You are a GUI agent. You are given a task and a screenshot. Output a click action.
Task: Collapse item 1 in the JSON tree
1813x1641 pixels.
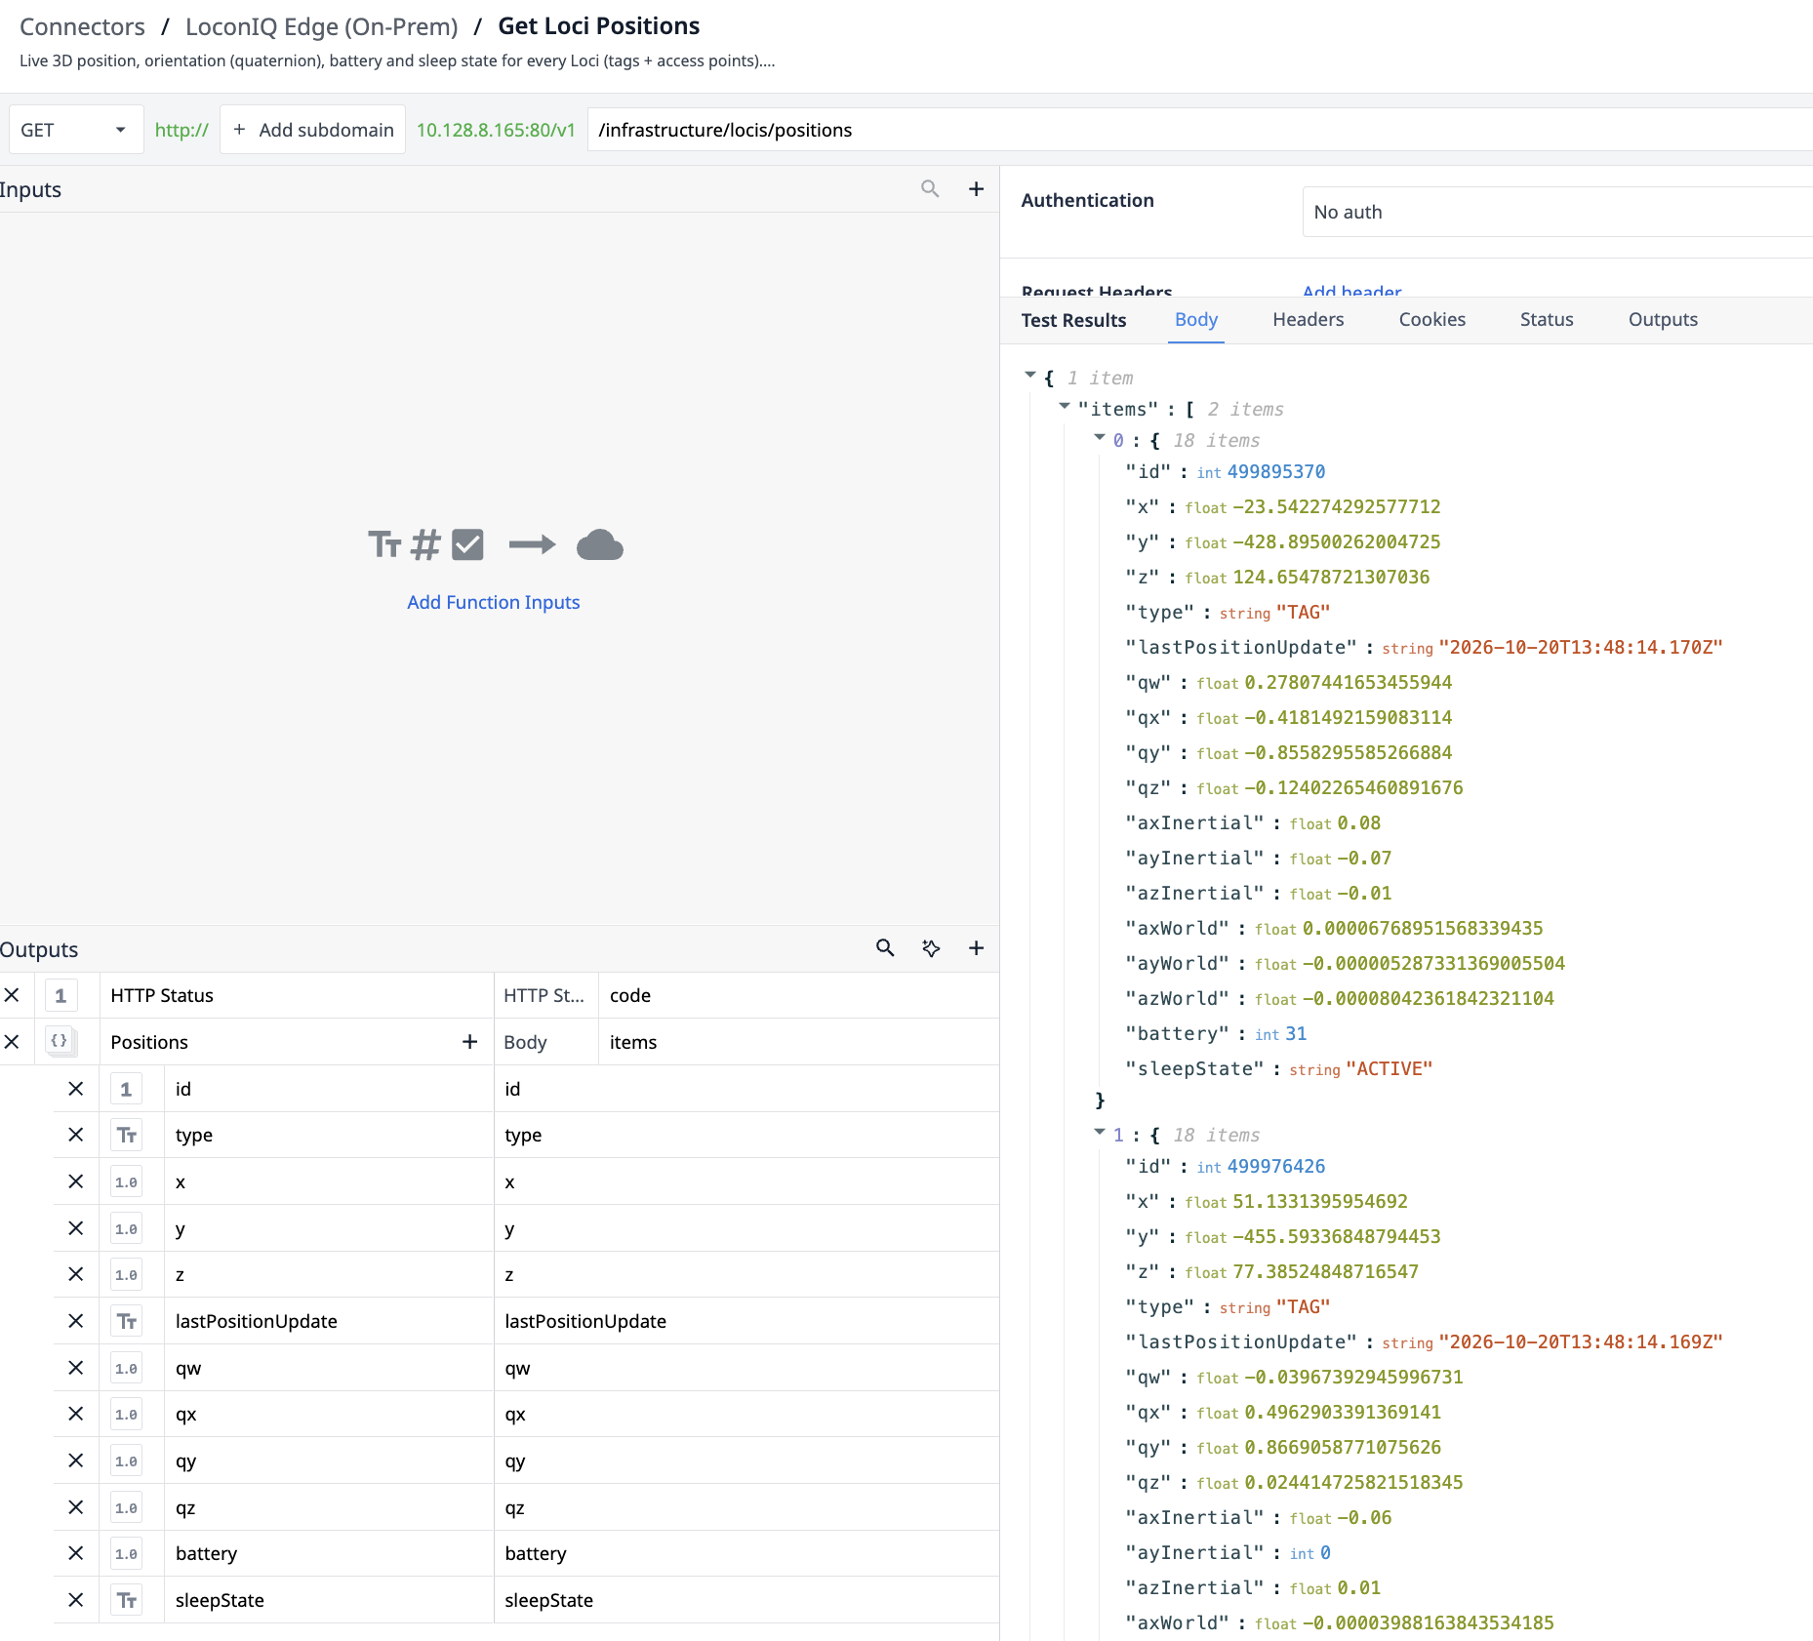1100,1133
